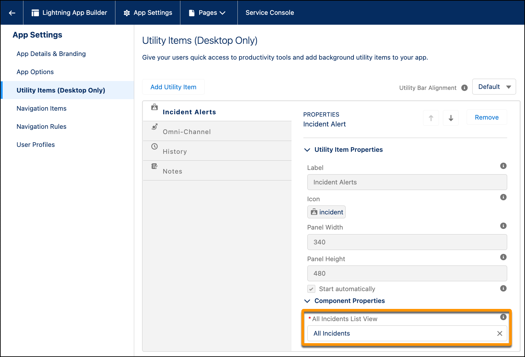
Task: Select App Options in sidebar
Action: coord(35,72)
